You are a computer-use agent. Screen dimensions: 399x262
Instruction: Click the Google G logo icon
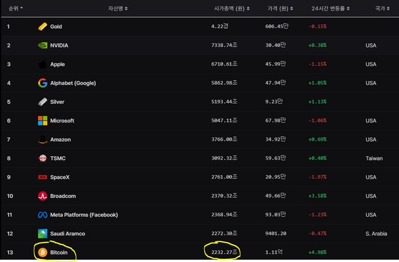point(42,83)
